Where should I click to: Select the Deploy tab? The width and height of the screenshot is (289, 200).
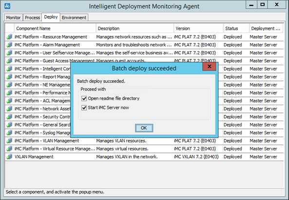point(51,17)
